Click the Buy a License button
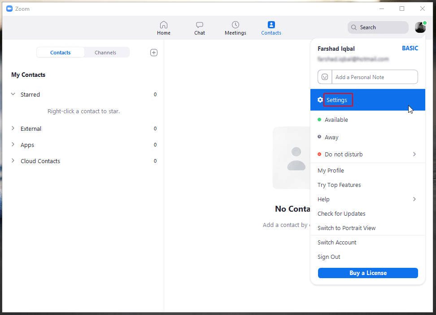This screenshot has width=436, height=315. (x=368, y=273)
